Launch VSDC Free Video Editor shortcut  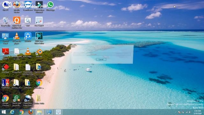click(39, 36)
